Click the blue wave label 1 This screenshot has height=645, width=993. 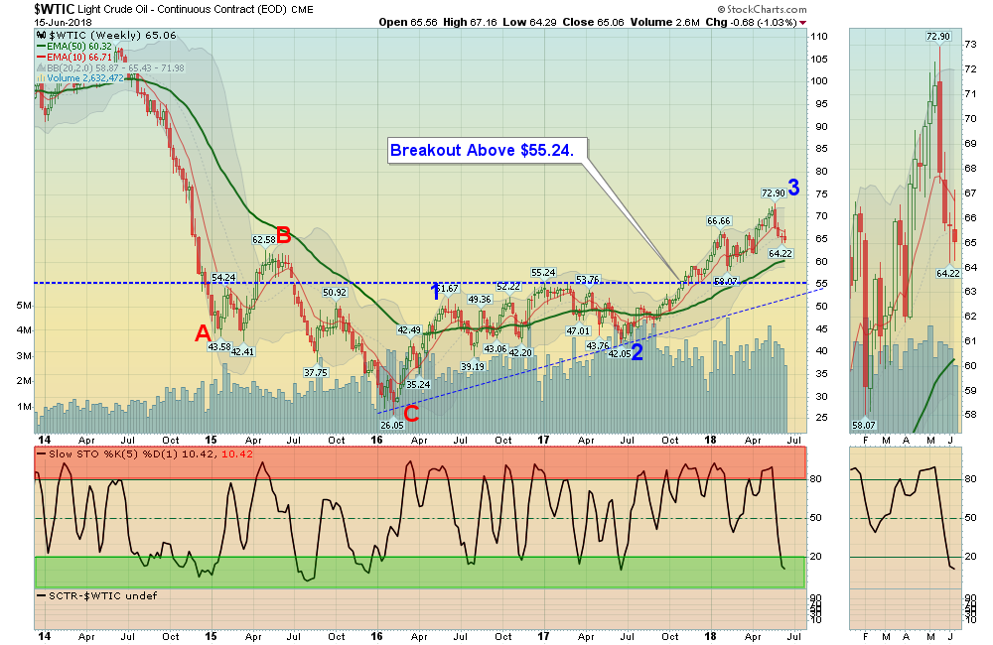435,292
